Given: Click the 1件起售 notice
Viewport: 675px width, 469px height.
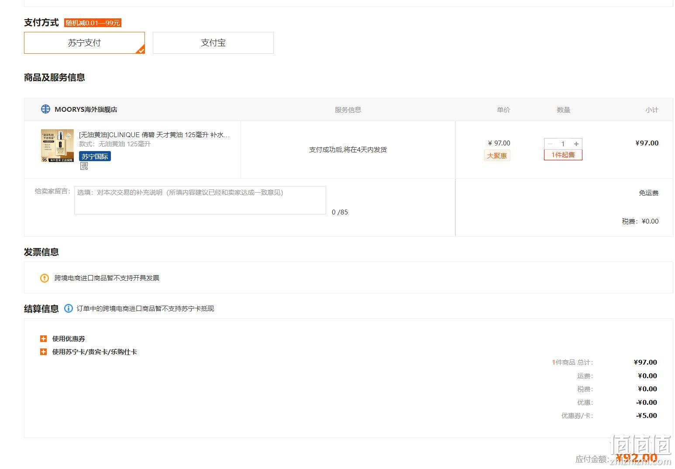Looking at the screenshot, I should tap(563, 155).
